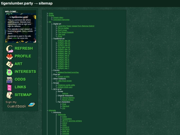Image resolution: width=180 pixels, height=135 pixels.
Task: Click the pink door Links icon
Action: click(9, 87)
